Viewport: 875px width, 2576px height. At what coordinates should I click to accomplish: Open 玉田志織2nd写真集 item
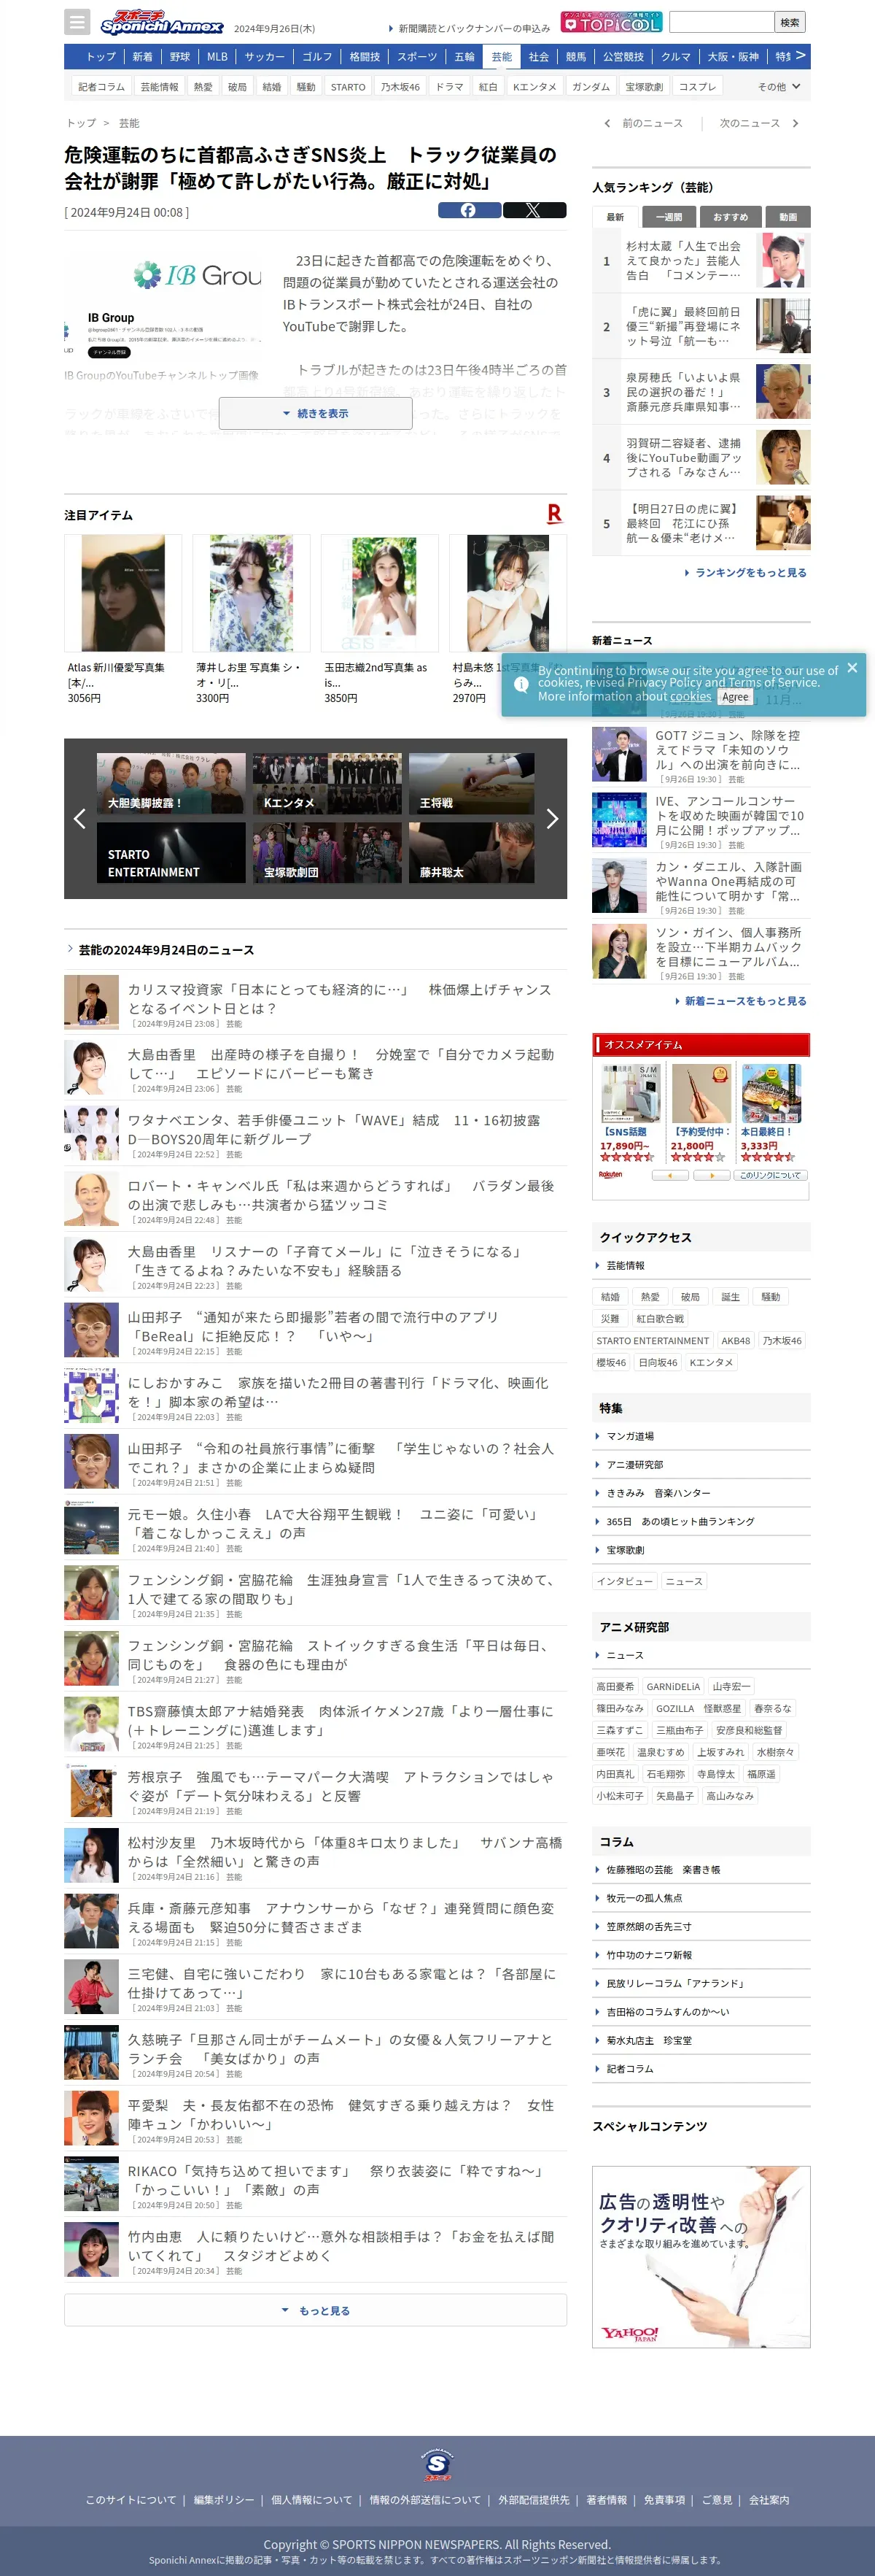380,620
